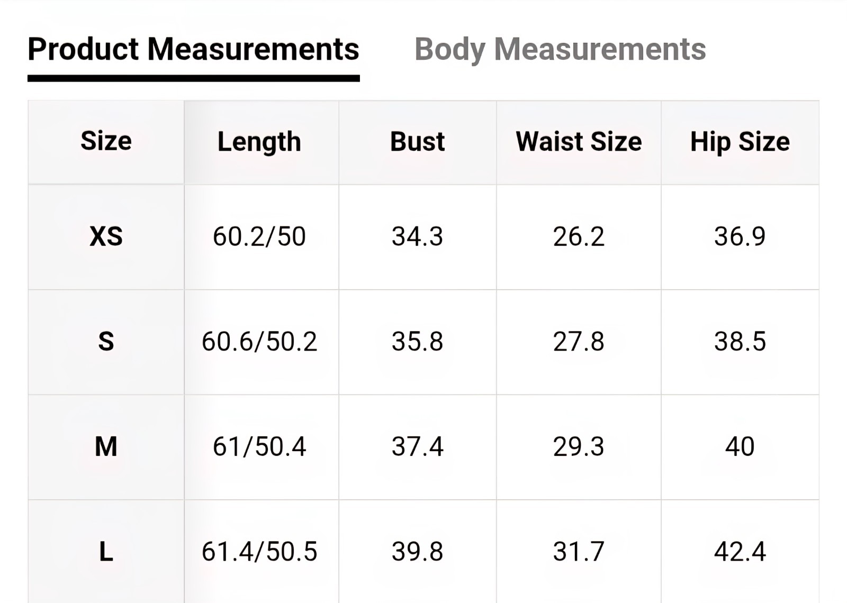
Task: Select the S size row label
Action: coord(106,342)
